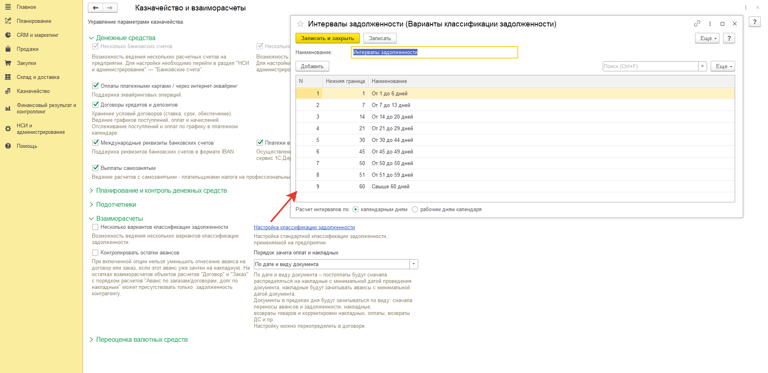Image resolution: width=768 pixels, height=373 pixels.
Task: Open НСИ и администрирование gear section
Action: [x=41, y=129]
